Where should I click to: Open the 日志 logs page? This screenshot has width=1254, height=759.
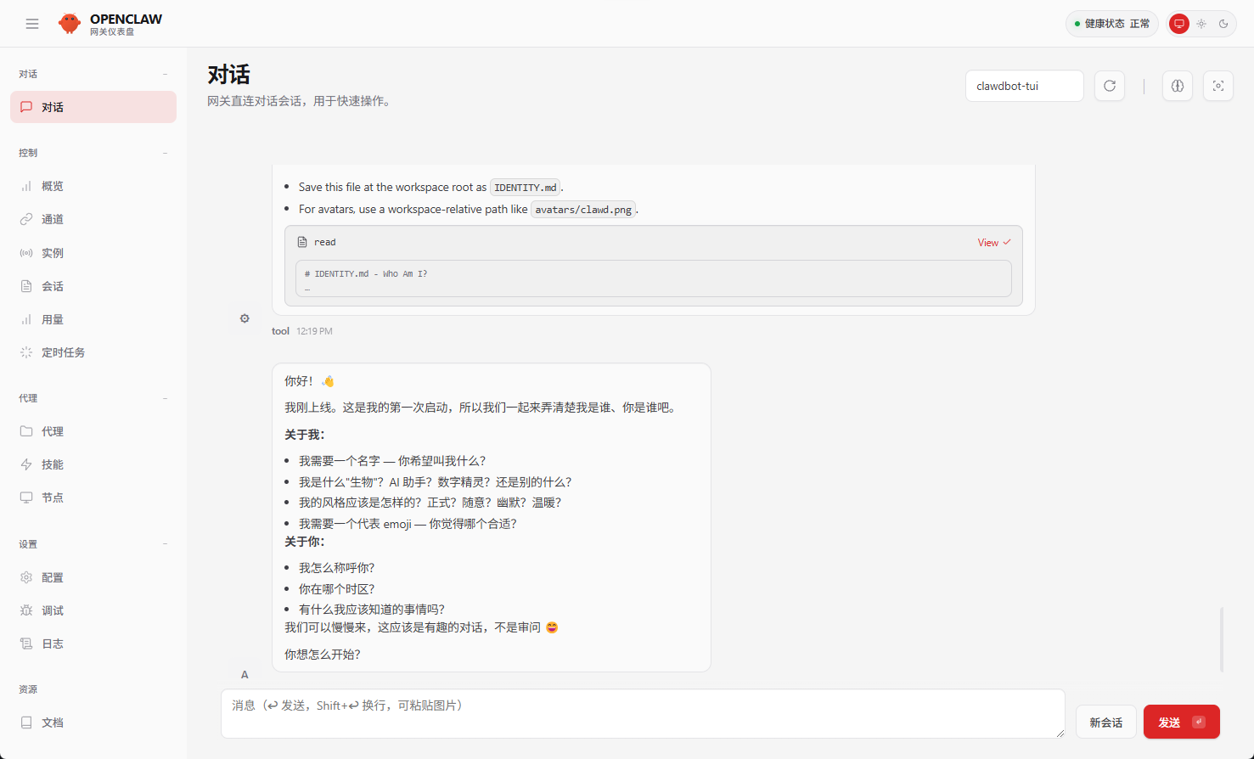pyautogui.click(x=53, y=644)
